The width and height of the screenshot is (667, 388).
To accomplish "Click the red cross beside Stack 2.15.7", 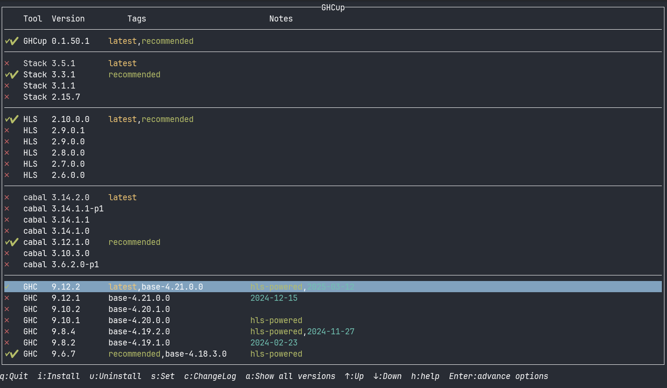I will (x=7, y=97).
